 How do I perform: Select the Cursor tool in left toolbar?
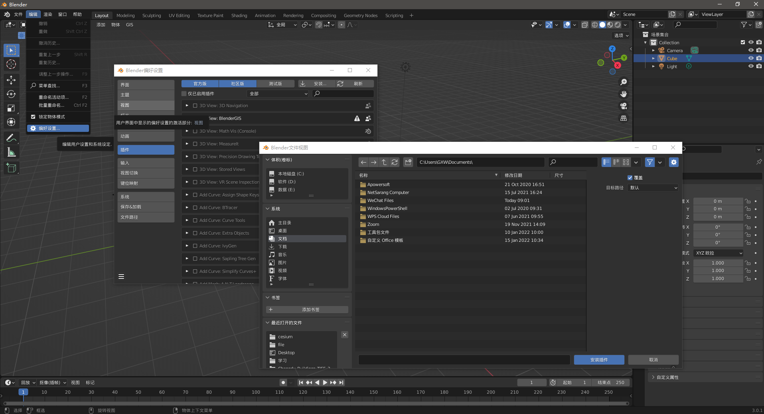coord(11,64)
